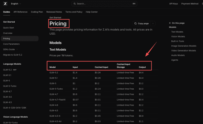Click the Get Started breadcrumb
203x124 pixels.
[55, 18]
